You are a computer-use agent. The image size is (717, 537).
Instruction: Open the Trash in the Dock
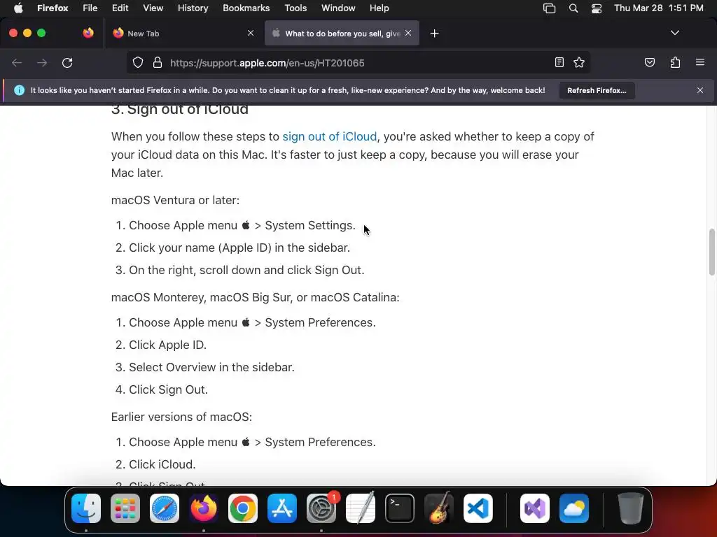[x=631, y=508]
